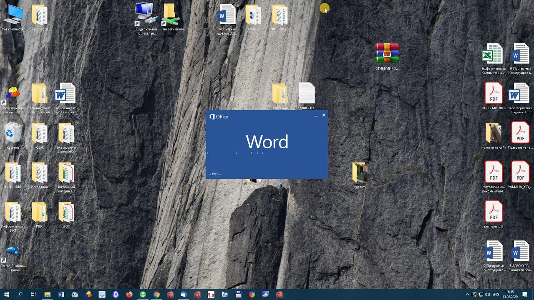Screen dimensions: 534x300
Task: Select the 'характеристика Вадима.doc' file
Action: pyautogui.click(x=520, y=98)
